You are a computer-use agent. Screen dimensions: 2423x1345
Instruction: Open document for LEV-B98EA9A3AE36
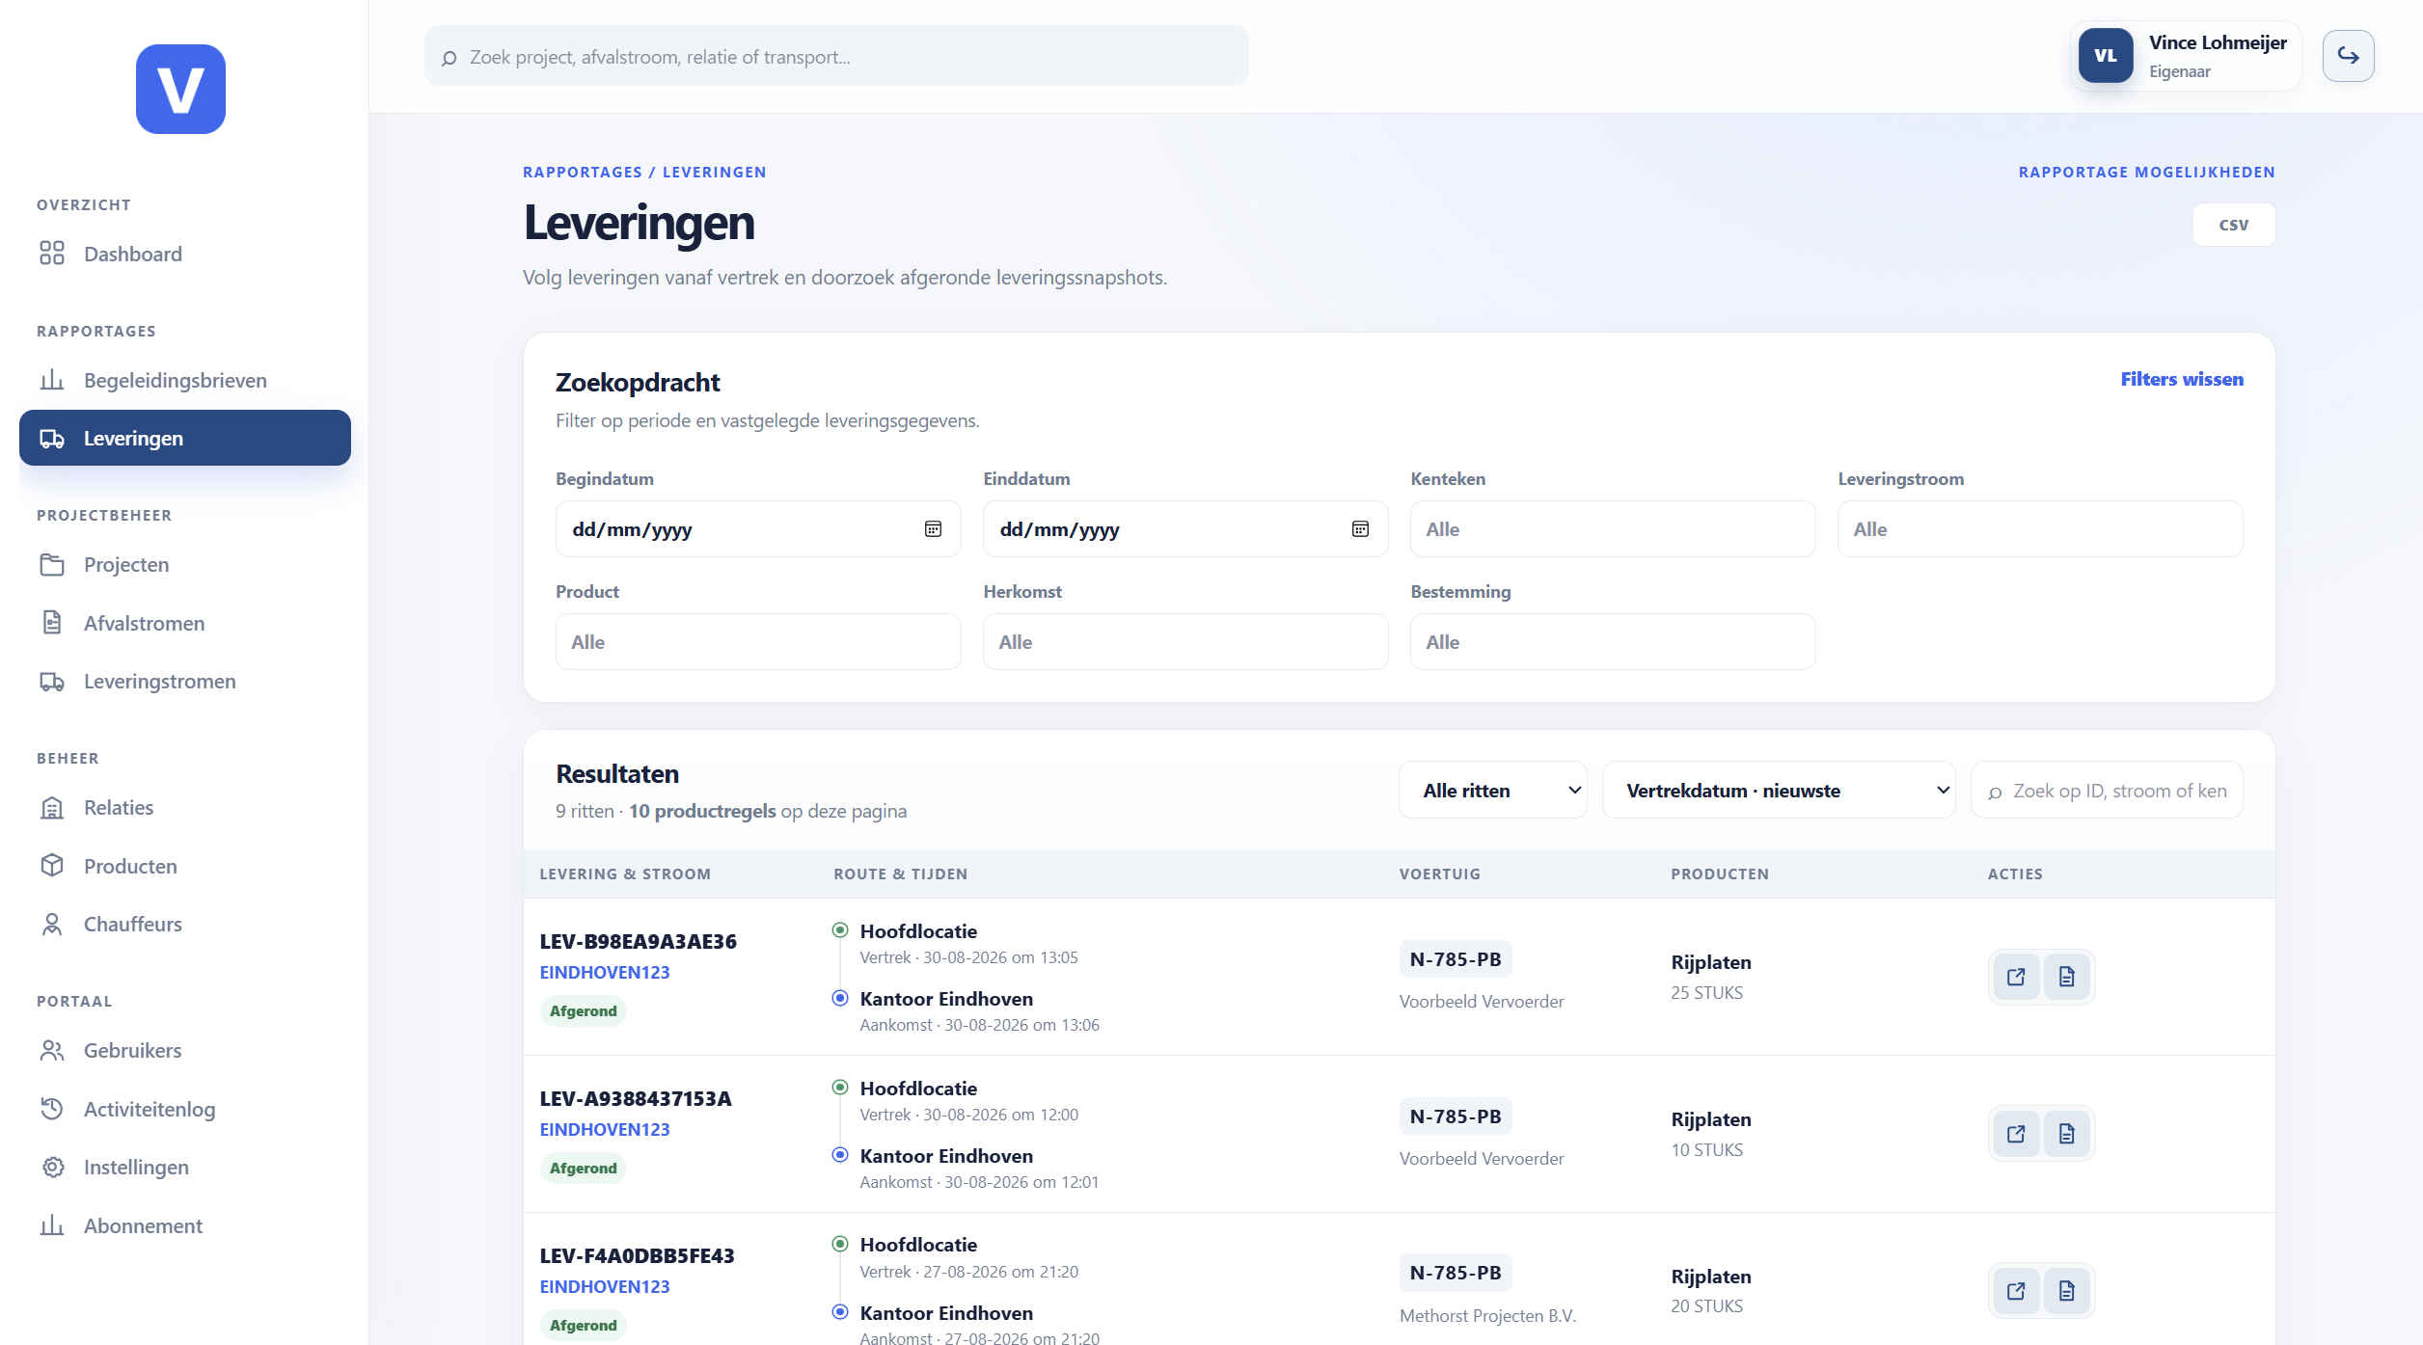pos(2066,977)
